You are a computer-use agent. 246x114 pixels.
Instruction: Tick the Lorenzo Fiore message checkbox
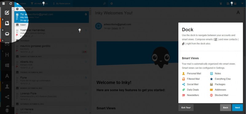(x=17, y=94)
